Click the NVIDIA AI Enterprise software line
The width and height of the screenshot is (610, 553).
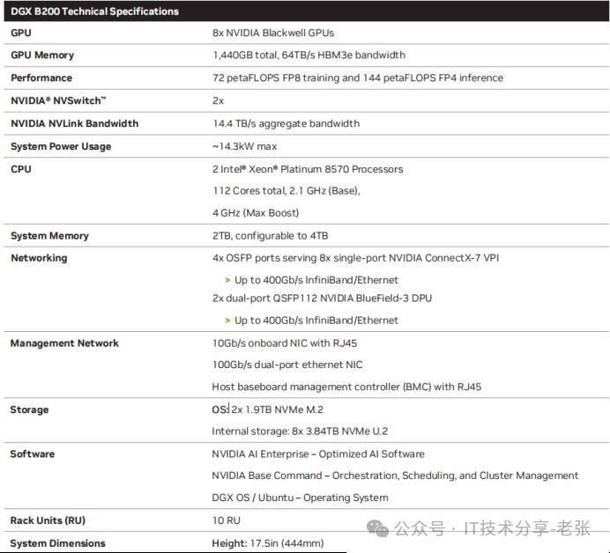317,454
